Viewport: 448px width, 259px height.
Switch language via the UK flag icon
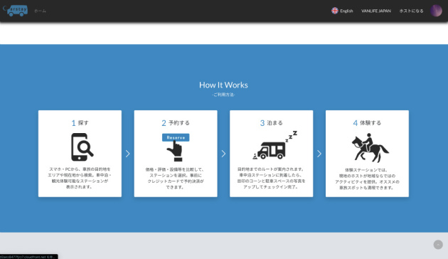pos(335,11)
